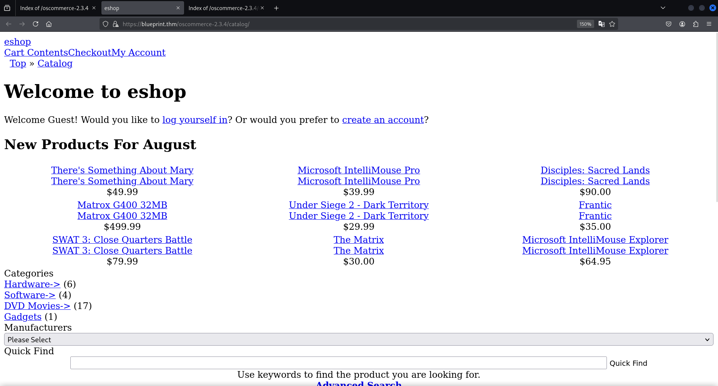Open the Firefox hamburger application menu
This screenshot has width=718, height=386.
(x=709, y=24)
